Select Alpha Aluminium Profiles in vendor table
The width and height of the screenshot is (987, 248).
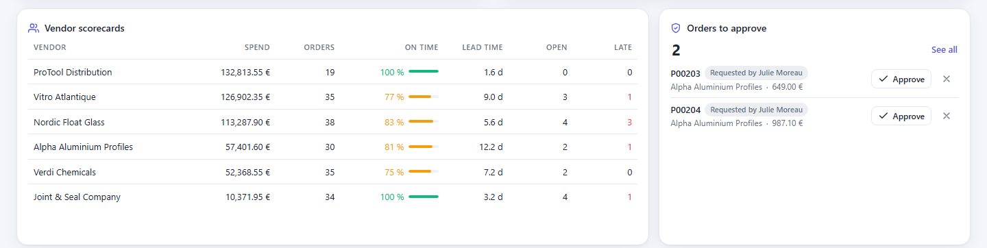[83, 147]
